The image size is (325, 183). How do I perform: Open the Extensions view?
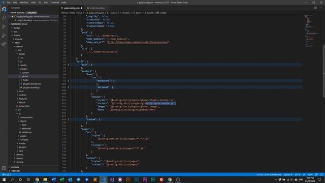(x=4, y=44)
